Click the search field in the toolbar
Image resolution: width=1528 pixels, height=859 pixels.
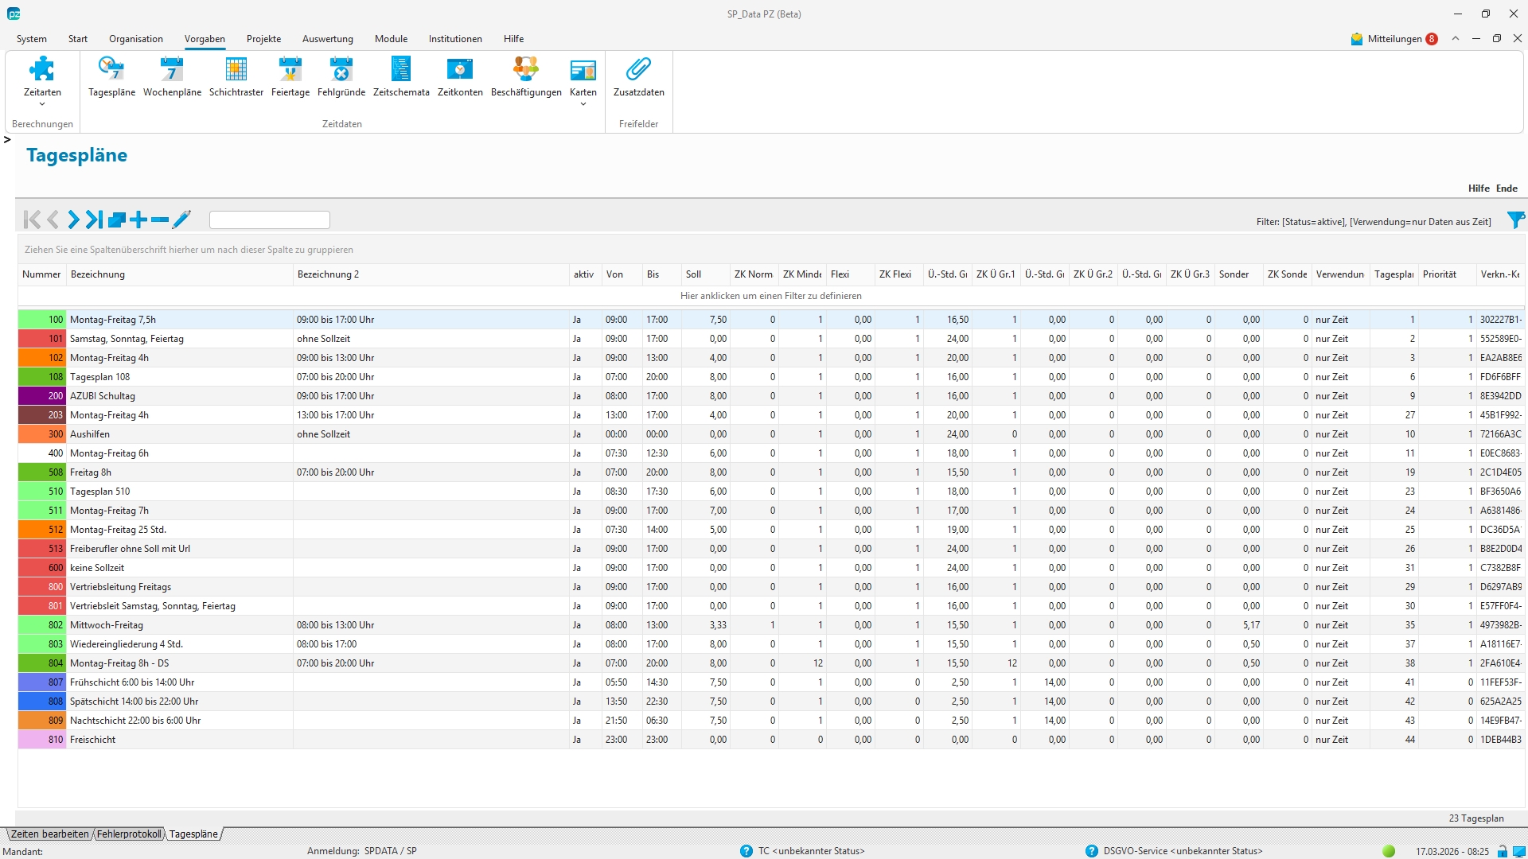click(x=269, y=220)
